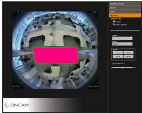Click the Clear region button
142x113 pixels.
pos(128,53)
